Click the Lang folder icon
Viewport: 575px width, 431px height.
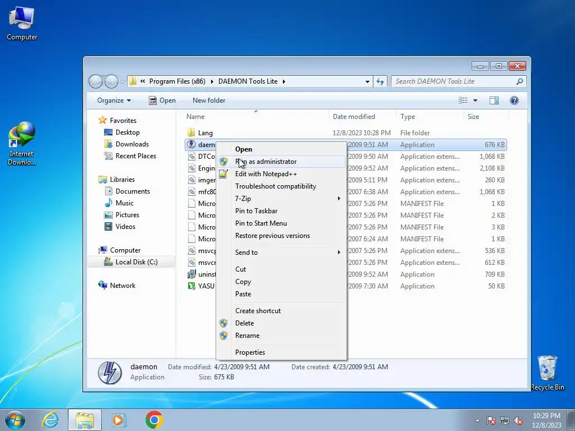click(x=191, y=132)
